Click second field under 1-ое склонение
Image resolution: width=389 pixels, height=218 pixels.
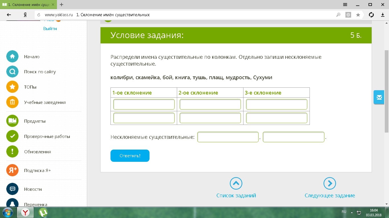click(144, 118)
